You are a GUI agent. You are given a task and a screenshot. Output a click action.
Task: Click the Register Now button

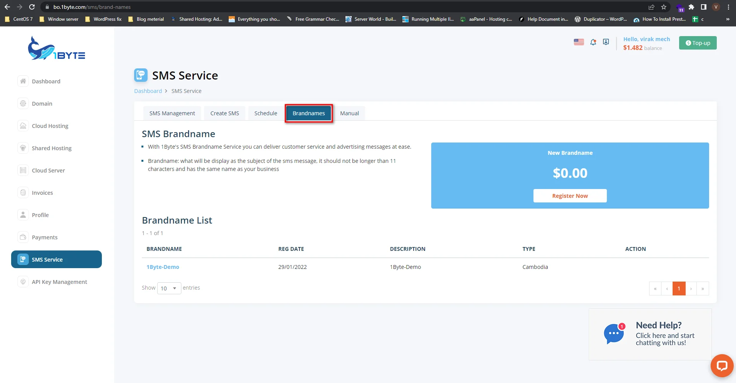(x=570, y=196)
